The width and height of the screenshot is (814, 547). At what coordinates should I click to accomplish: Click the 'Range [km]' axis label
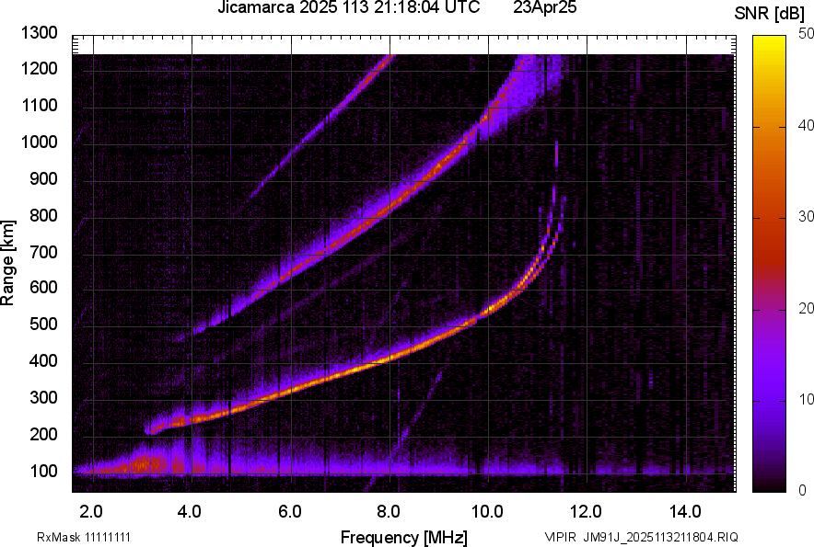click(x=7, y=263)
